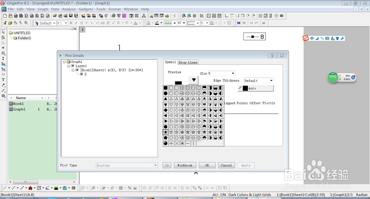Select the Pointer tool in the left toolbar
Screen dimensions: 370x199
[3, 32]
